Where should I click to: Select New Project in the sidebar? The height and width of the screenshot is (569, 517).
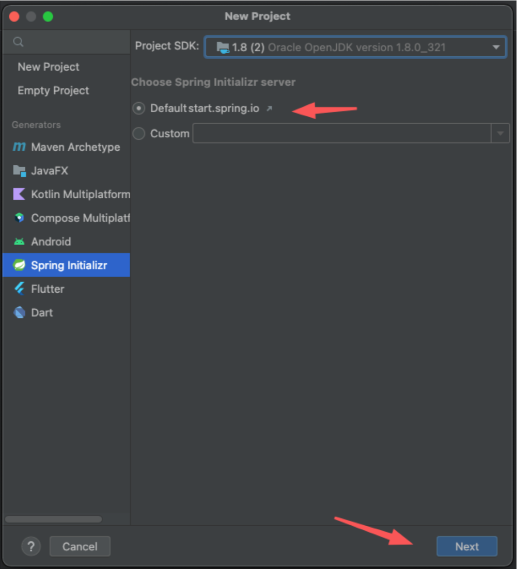pos(49,67)
